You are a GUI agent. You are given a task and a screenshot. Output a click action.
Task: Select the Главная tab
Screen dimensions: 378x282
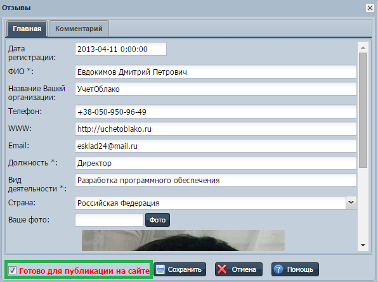point(27,29)
